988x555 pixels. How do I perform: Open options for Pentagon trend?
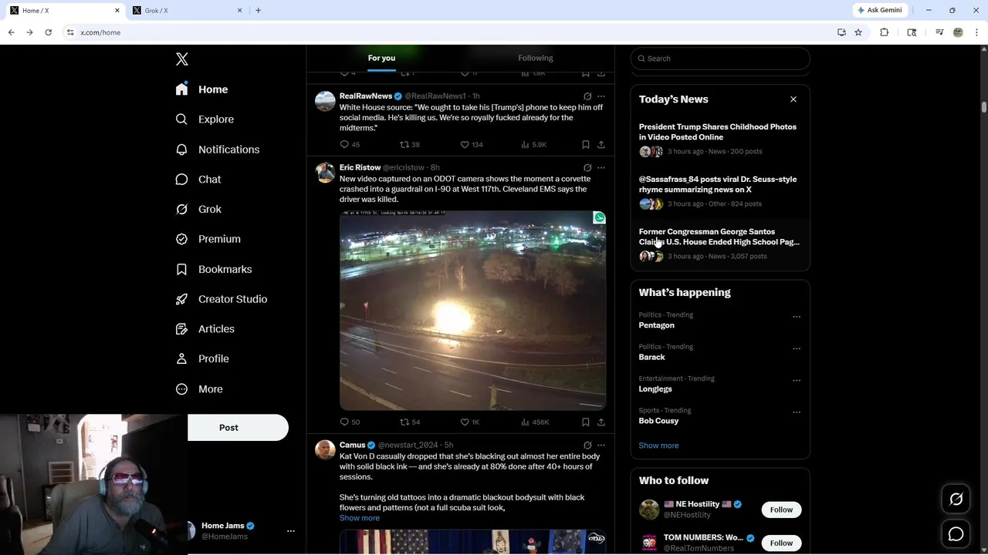click(797, 316)
